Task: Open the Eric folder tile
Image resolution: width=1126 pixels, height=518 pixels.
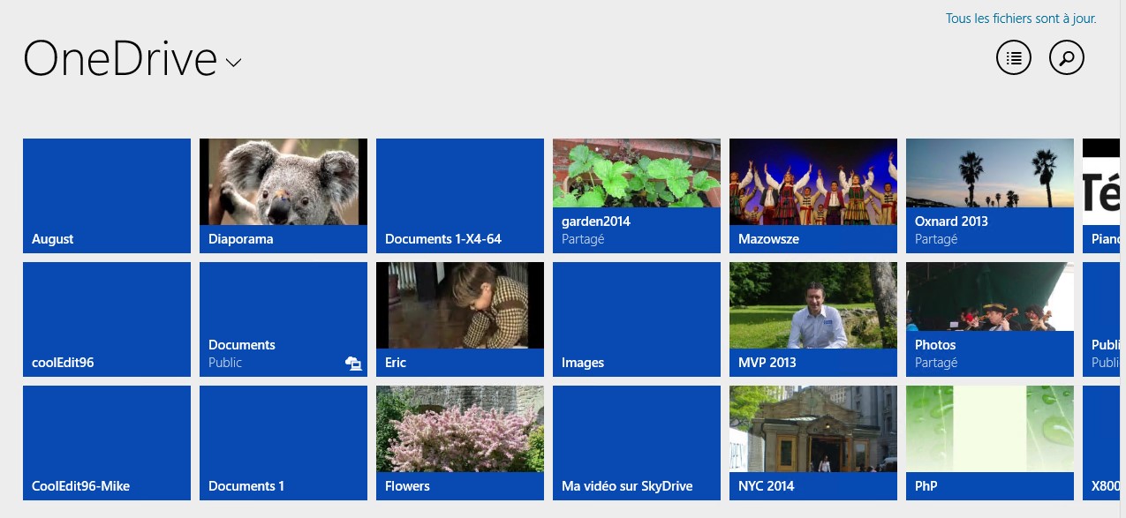Action: (460, 319)
